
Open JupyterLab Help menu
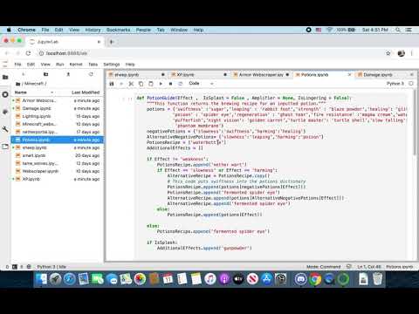tap(130, 65)
